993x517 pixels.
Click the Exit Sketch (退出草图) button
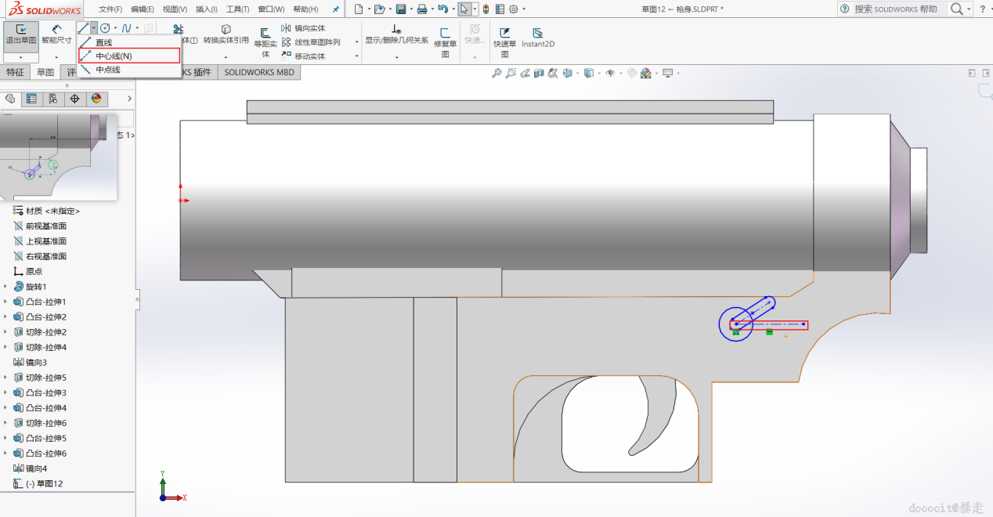(20, 35)
